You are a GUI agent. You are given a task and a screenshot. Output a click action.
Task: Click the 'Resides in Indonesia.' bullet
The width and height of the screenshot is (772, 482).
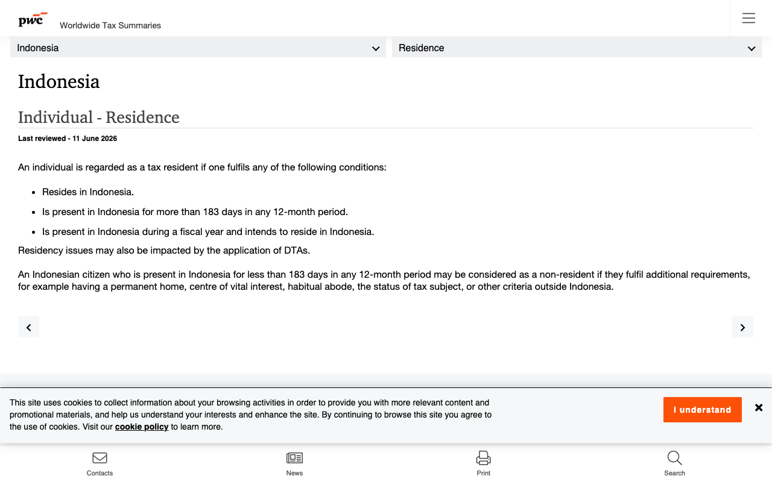(88, 192)
